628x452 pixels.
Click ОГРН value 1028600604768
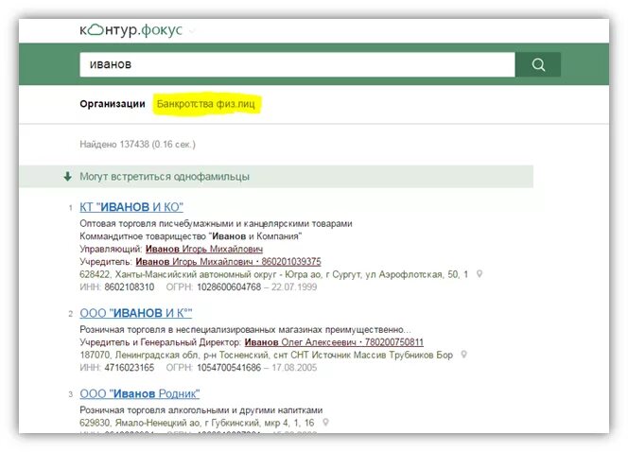[229, 287]
